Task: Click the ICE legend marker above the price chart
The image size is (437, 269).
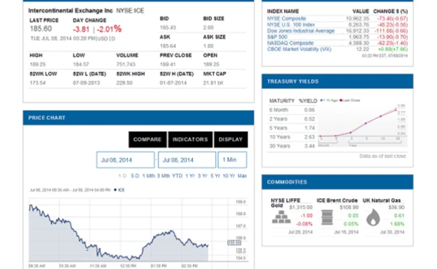Action: pyautogui.click(x=119, y=190)
